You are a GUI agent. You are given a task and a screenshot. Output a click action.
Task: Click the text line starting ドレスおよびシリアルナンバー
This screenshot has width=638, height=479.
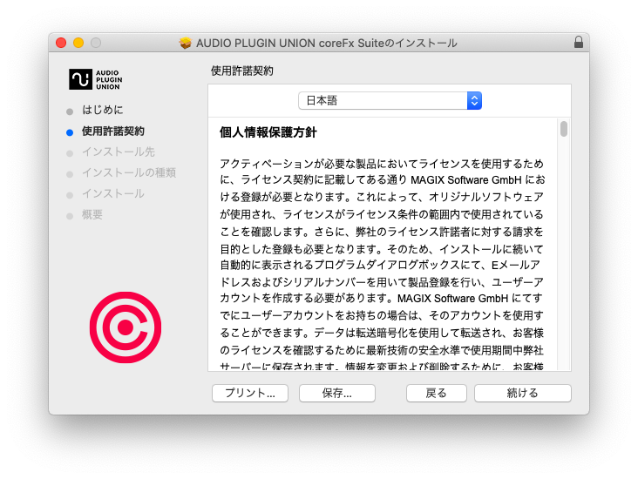coord(382,282)
